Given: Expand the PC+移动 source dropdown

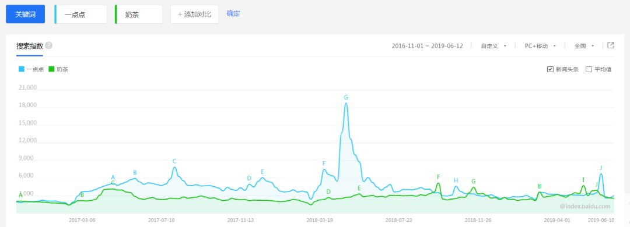Looking at the screenshot, I should click(540, 46).
